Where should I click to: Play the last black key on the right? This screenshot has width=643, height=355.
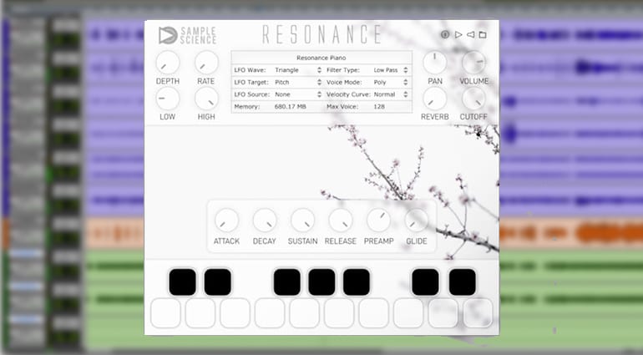[462, 282]
